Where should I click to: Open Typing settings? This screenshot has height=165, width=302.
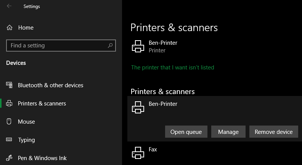pyautogui.click(x=26, y=140)
